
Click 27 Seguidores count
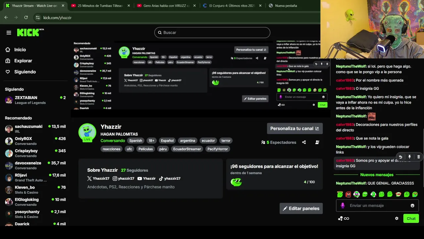coord(134,170)
